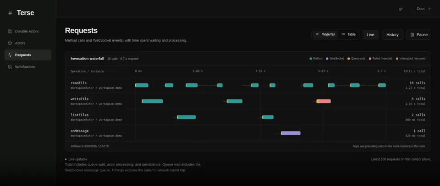Click the WebSocket legend swatch
Viewport: 440px width, 186px height.
(x=327, y=59)
